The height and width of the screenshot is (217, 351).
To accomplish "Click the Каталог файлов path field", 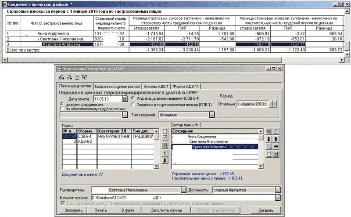I will tap(183, 198).
